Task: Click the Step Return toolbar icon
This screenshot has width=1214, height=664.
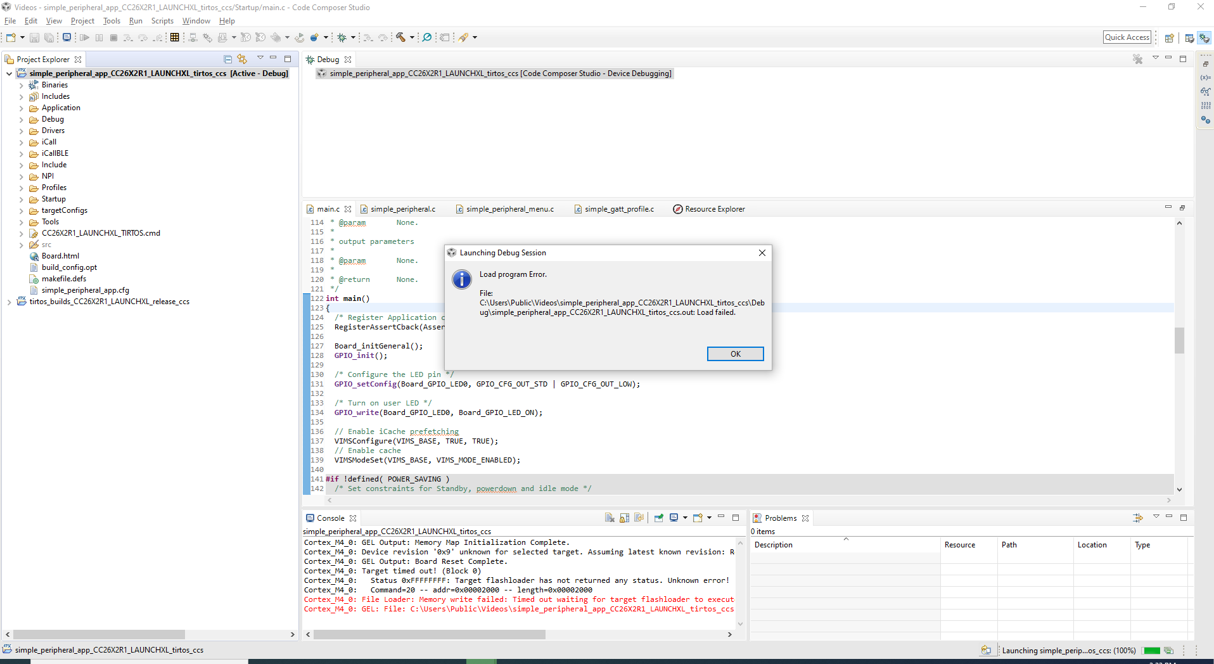Action: (157, 37)
